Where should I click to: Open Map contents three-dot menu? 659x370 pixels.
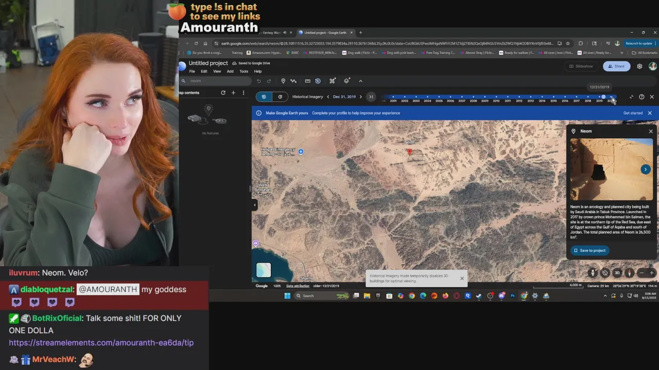tap(244, 92)
